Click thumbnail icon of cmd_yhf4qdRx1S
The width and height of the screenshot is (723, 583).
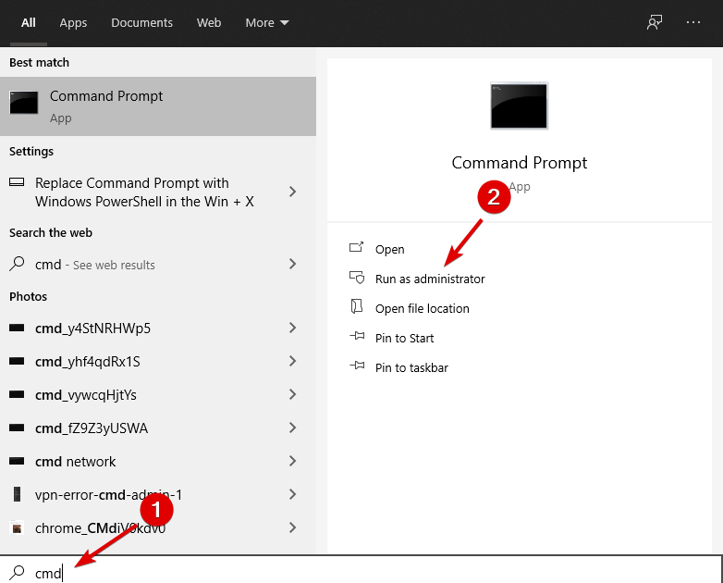[x=17, y=361]
